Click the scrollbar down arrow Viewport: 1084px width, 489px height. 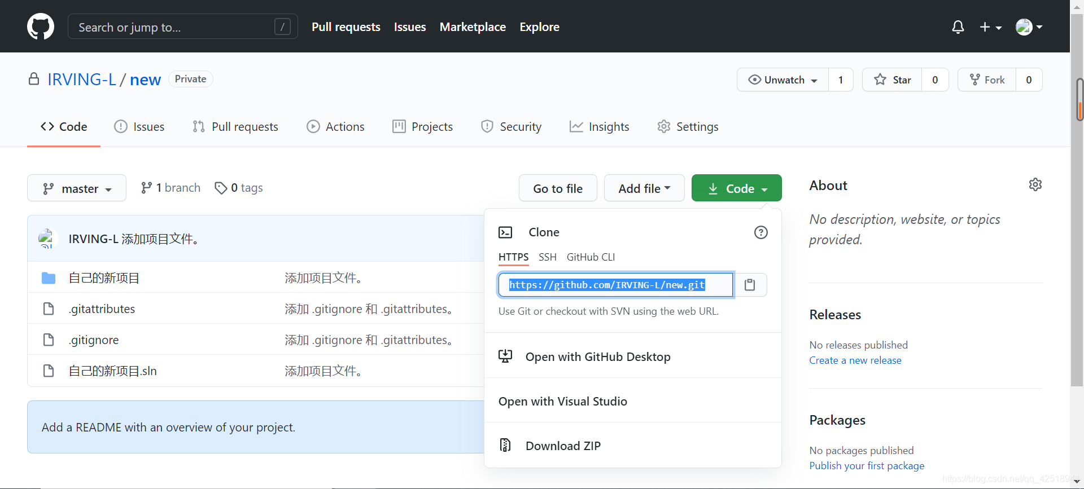click(x=1077, y=483)
